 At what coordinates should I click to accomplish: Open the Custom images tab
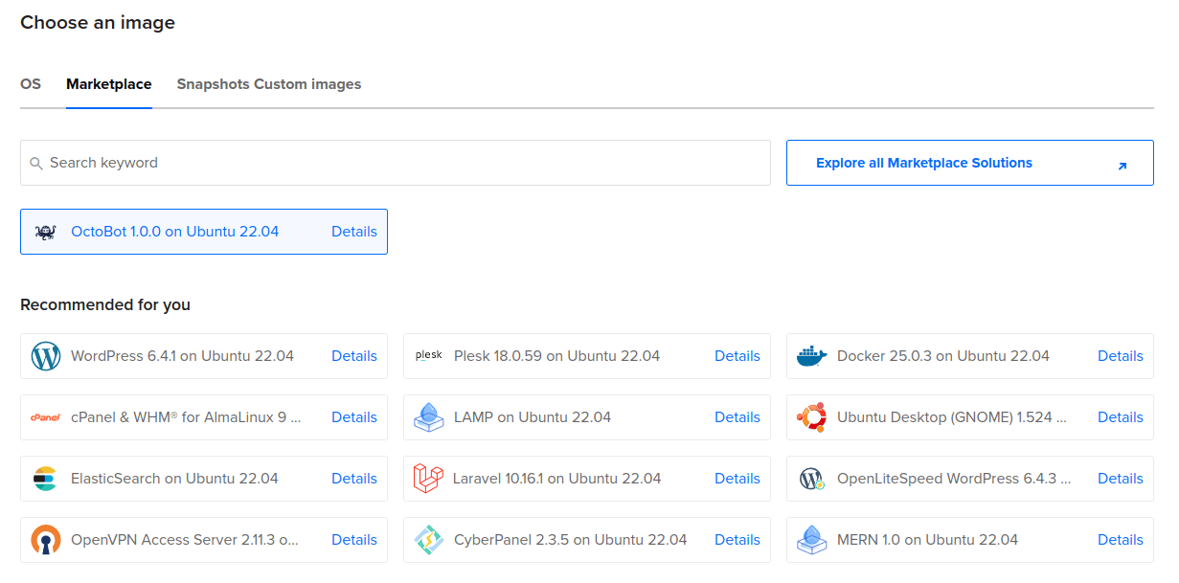(307, 84)
